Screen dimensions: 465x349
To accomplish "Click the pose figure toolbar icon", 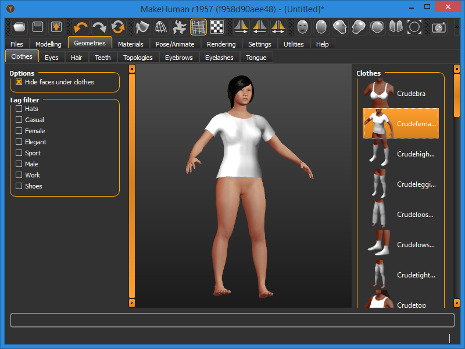I will pyautogui.click(x=180, y=27).
